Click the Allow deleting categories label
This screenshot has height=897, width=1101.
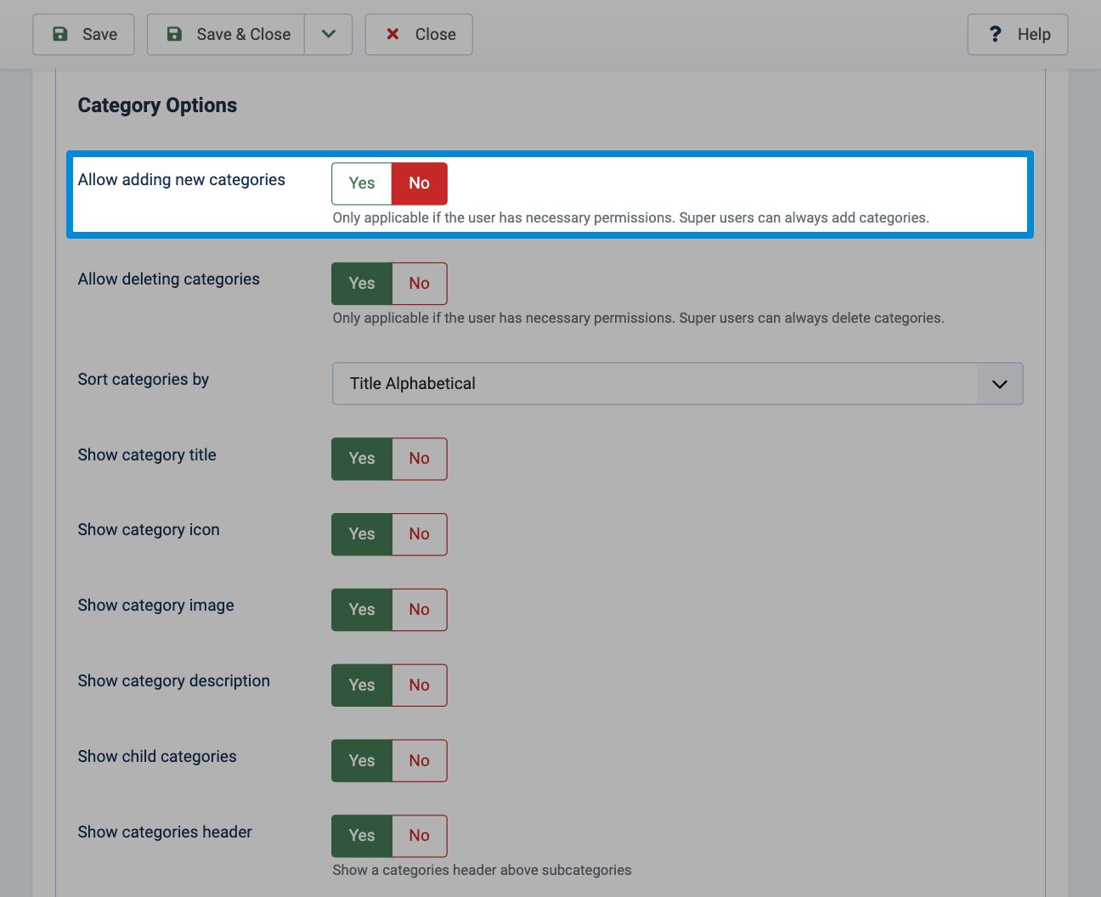(x=169, y=279)
